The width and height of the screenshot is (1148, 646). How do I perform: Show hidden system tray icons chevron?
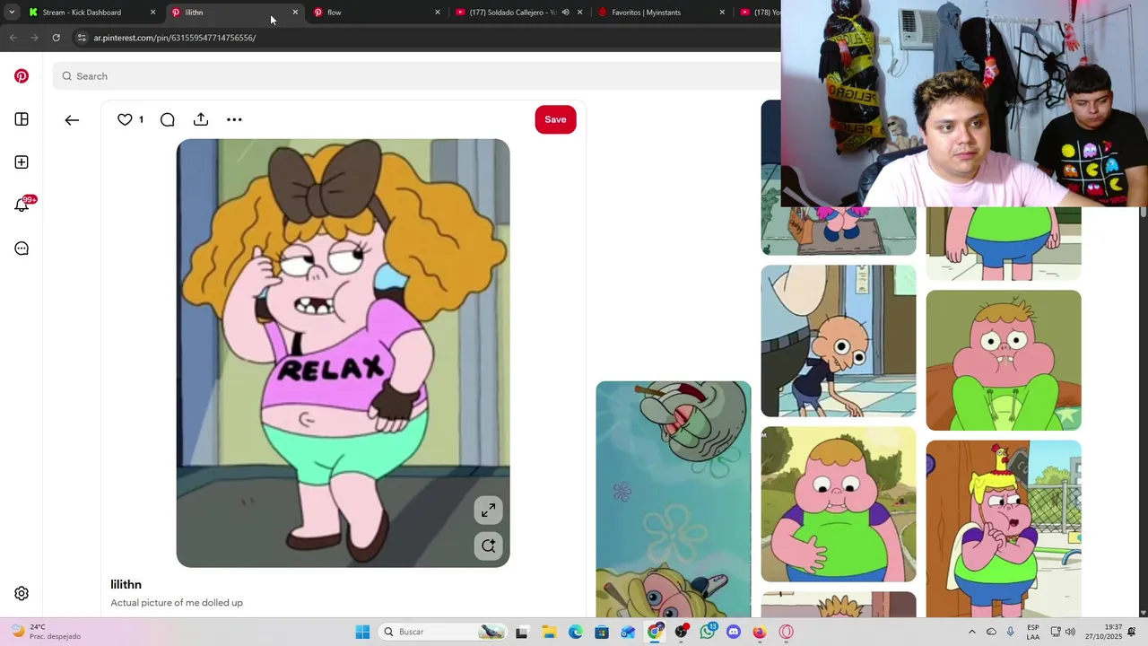point(971,632)
